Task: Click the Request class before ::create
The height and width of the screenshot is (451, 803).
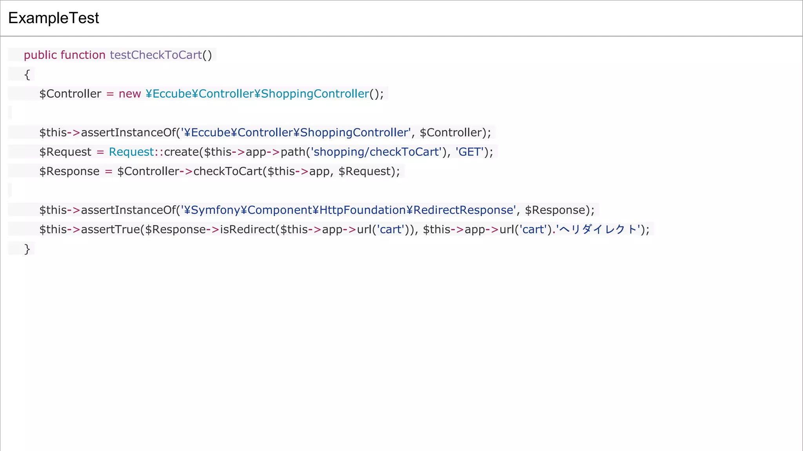Action: click(x=131, y=152)
